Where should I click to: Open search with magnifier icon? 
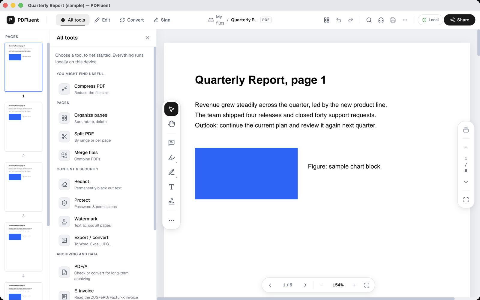click(x=369, y=20)
